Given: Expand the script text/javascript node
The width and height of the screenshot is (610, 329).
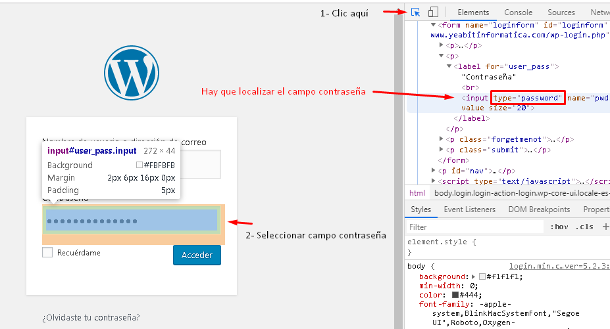Looking at the screenshot, I should 433,181.
